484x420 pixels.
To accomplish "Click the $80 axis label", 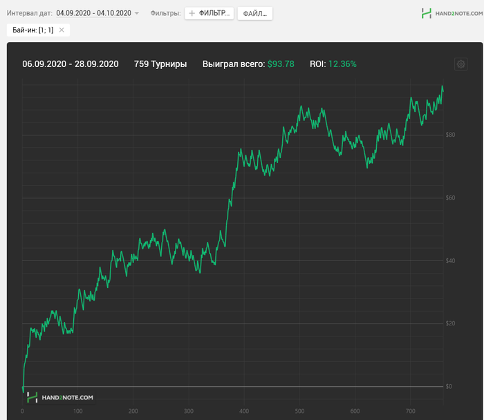I will click(x=450, y=135).
